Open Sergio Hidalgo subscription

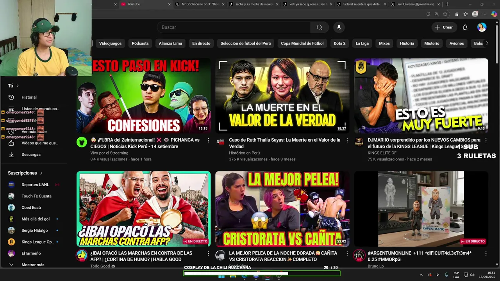click(x=34, y=231)
